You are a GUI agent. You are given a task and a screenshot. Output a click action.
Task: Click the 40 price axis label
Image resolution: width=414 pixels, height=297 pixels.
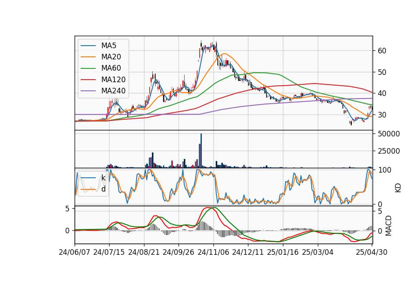[382, 93]
